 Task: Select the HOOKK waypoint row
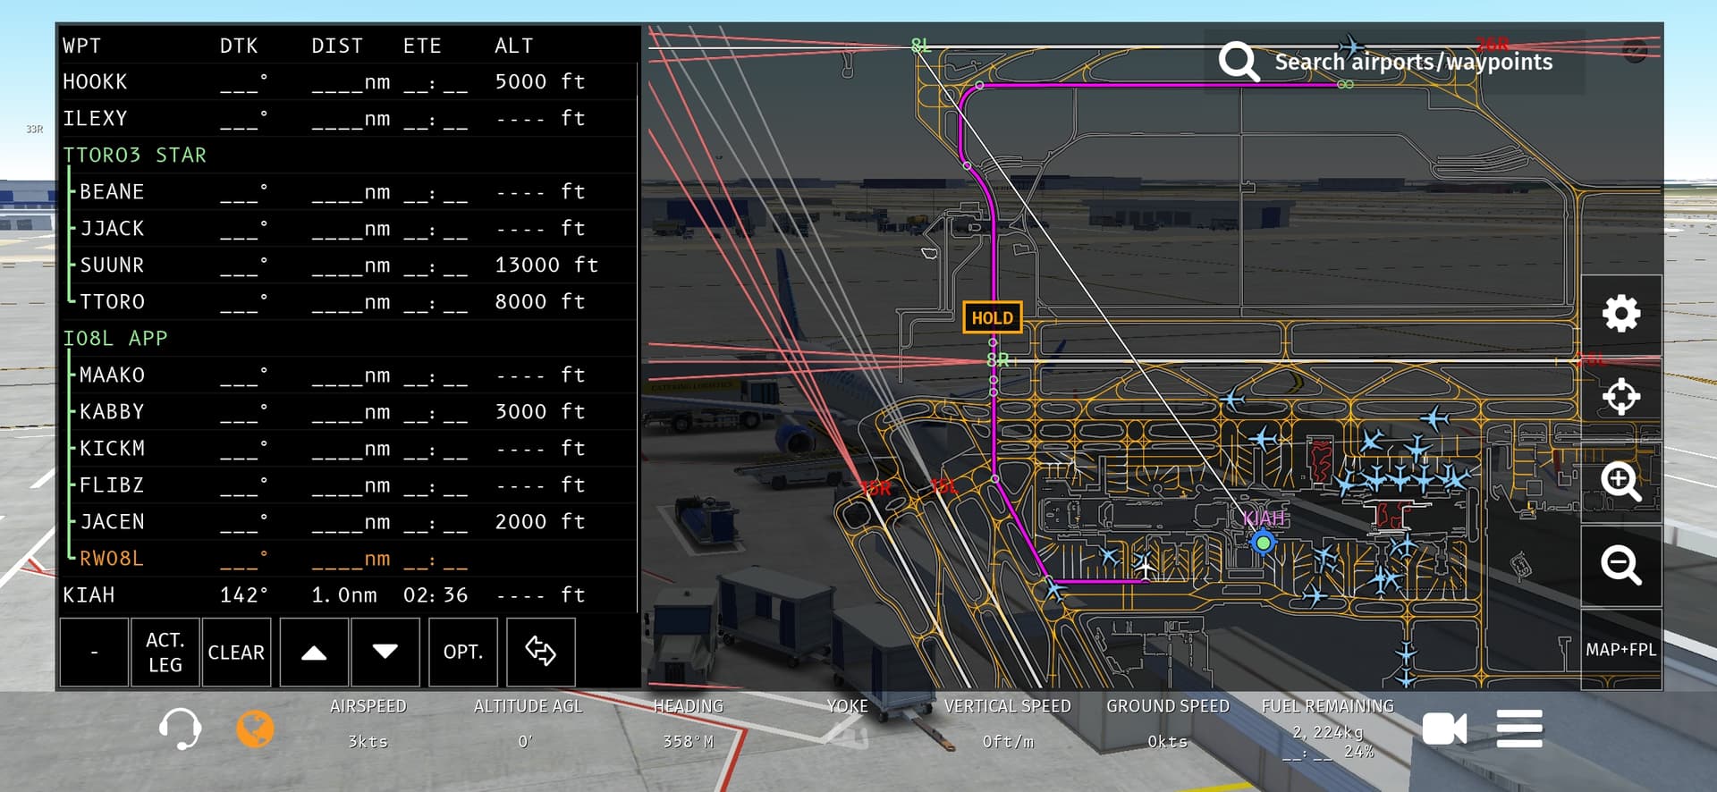coord(349,82)
